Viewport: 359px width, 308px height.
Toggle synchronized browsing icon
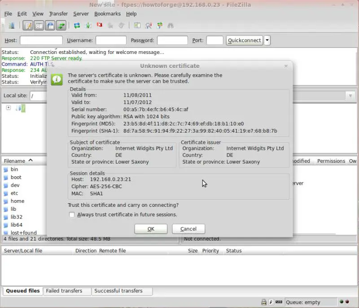160,26
